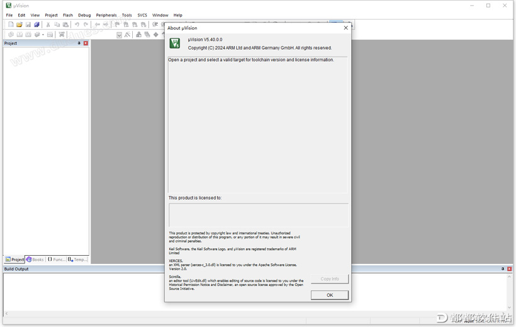
Task: Click the Build Output scroll-down arrow
Action: tap(510, 307)
